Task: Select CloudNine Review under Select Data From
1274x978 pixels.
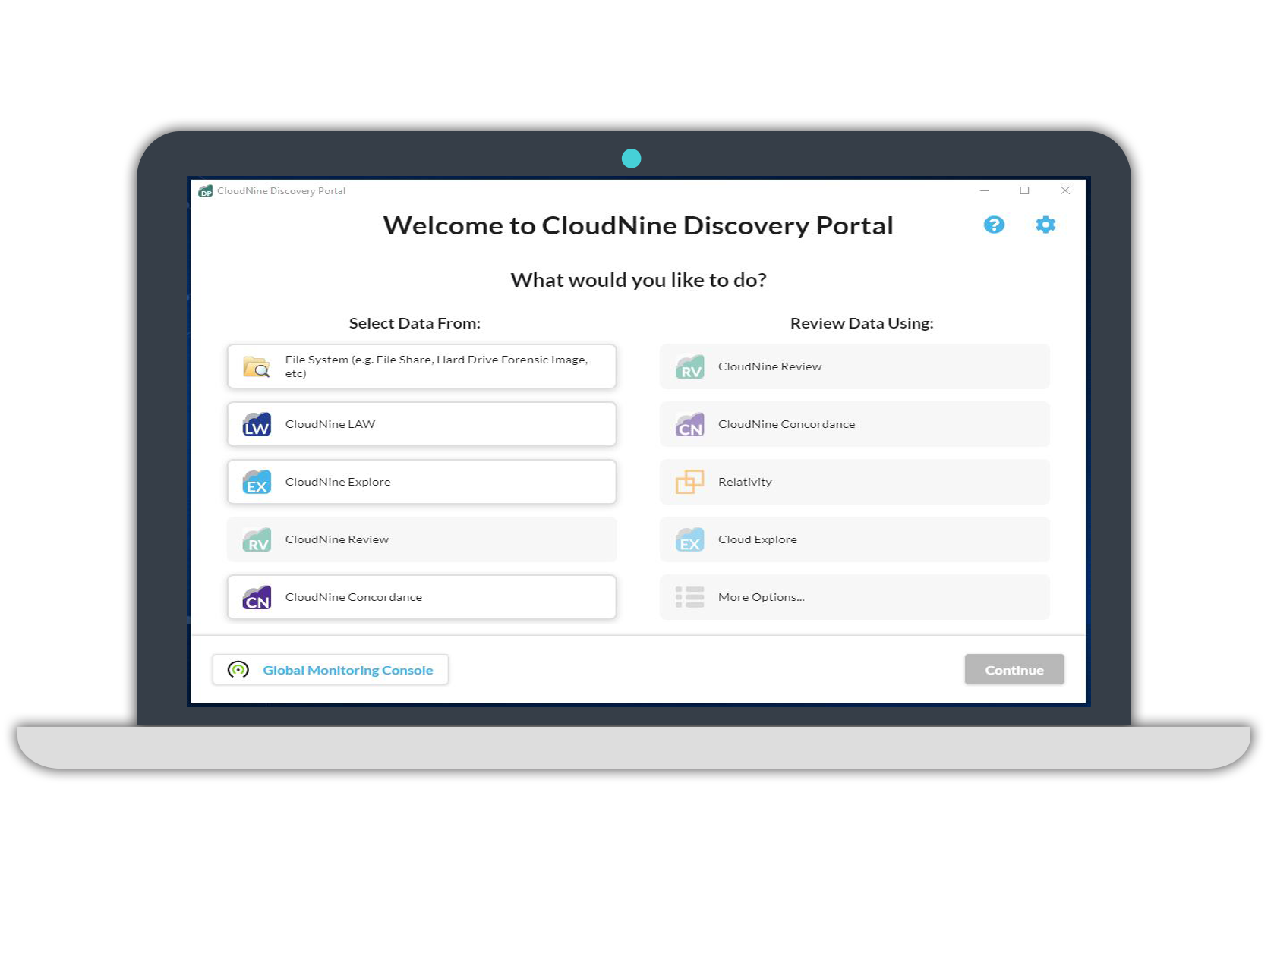Action: click(x=421, y=539)
